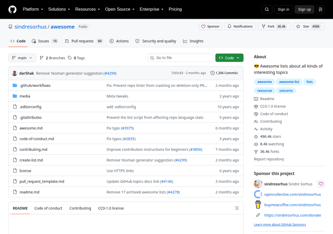333x234 pixels.
Task: Click the history clock icon for commits
Action: click(212, 73)
